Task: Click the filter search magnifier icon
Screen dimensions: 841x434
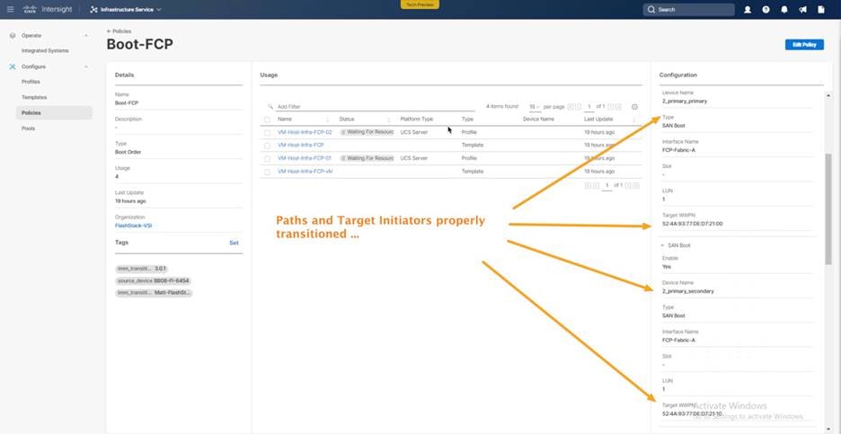Action: [x=270, y=107]
